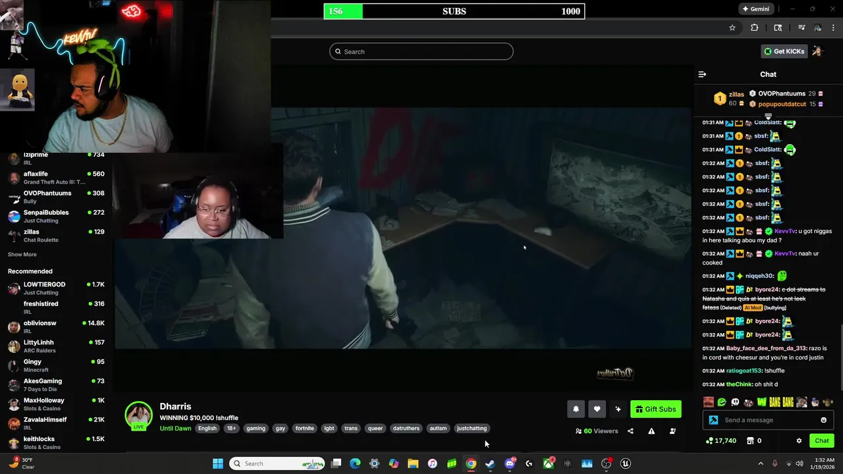Click the taskbar volume icon
Viewport: 843px width, 474px height.
tap(799, 463)
